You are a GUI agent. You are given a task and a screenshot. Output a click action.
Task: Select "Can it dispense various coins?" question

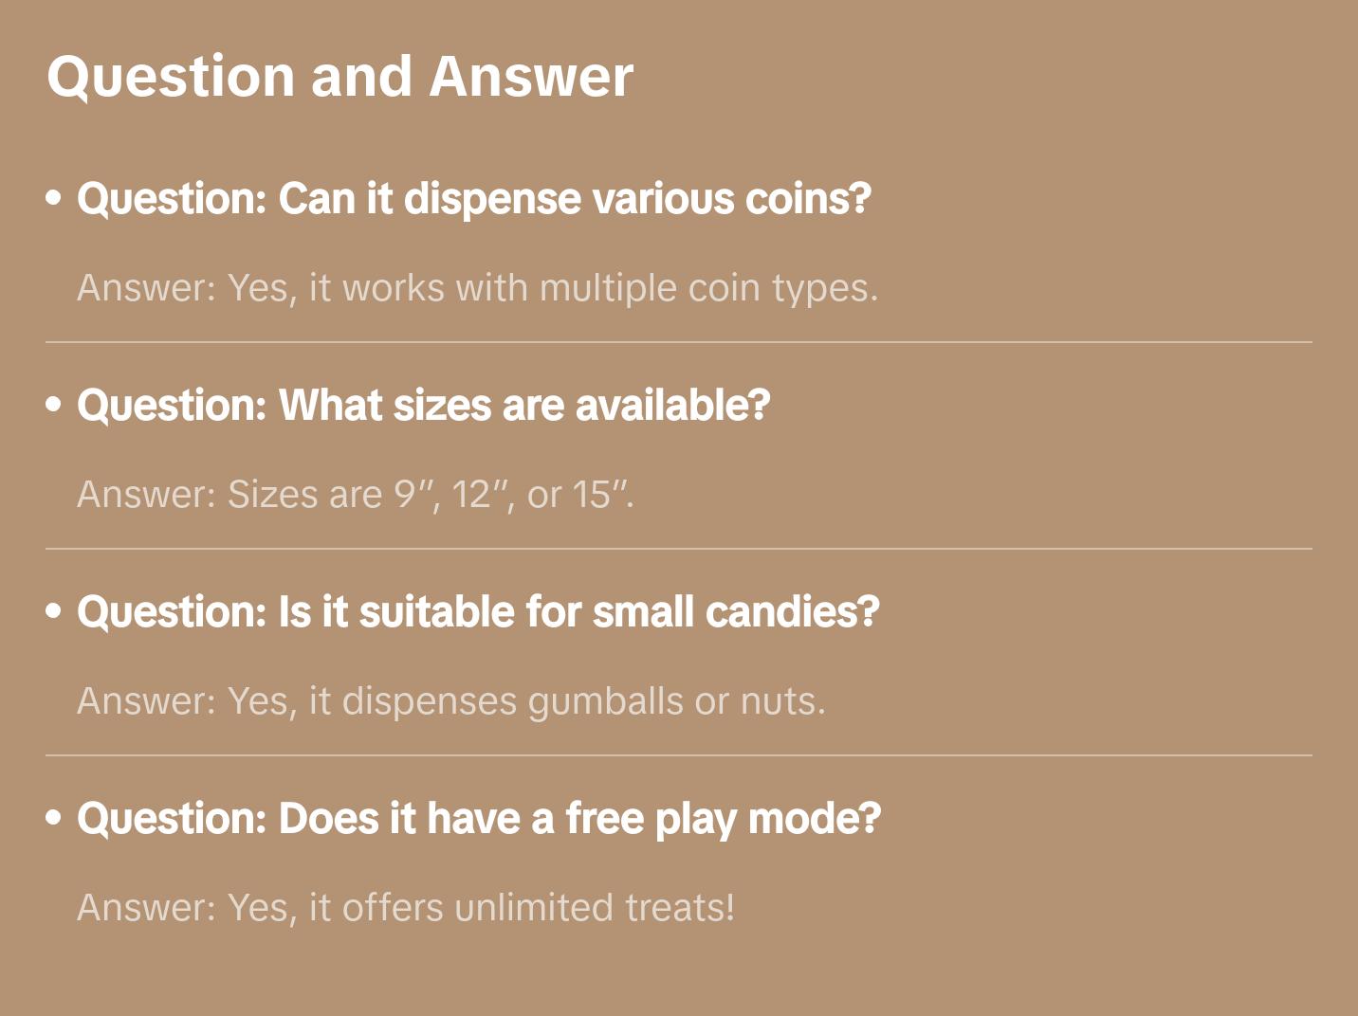pos(473,199)
